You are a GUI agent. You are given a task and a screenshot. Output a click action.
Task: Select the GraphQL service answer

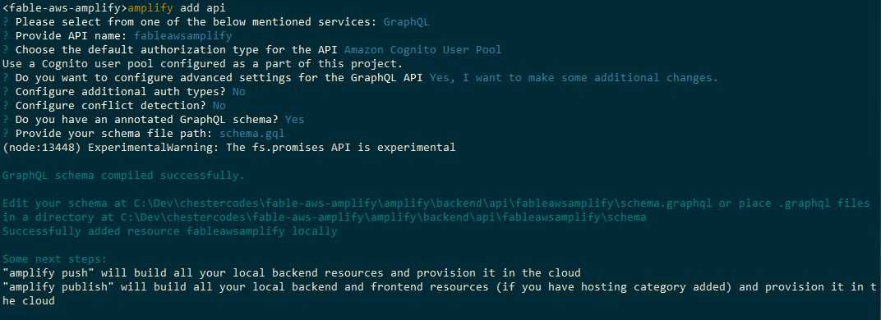click(x=406, y=22)
